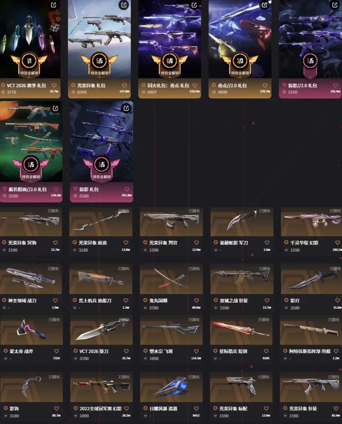This screenshot has height=424, width=342.
Task: Share the VCT 2026 赛季 礼包 bundle
Action: [x=54, y=5]
